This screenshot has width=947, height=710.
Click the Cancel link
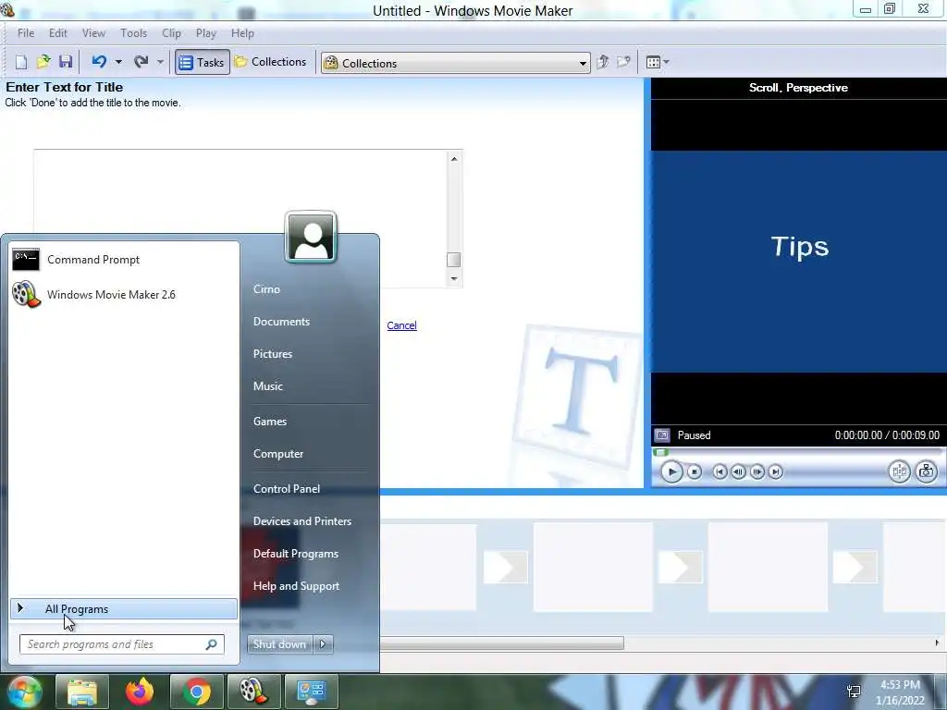(x=401, y=325)
